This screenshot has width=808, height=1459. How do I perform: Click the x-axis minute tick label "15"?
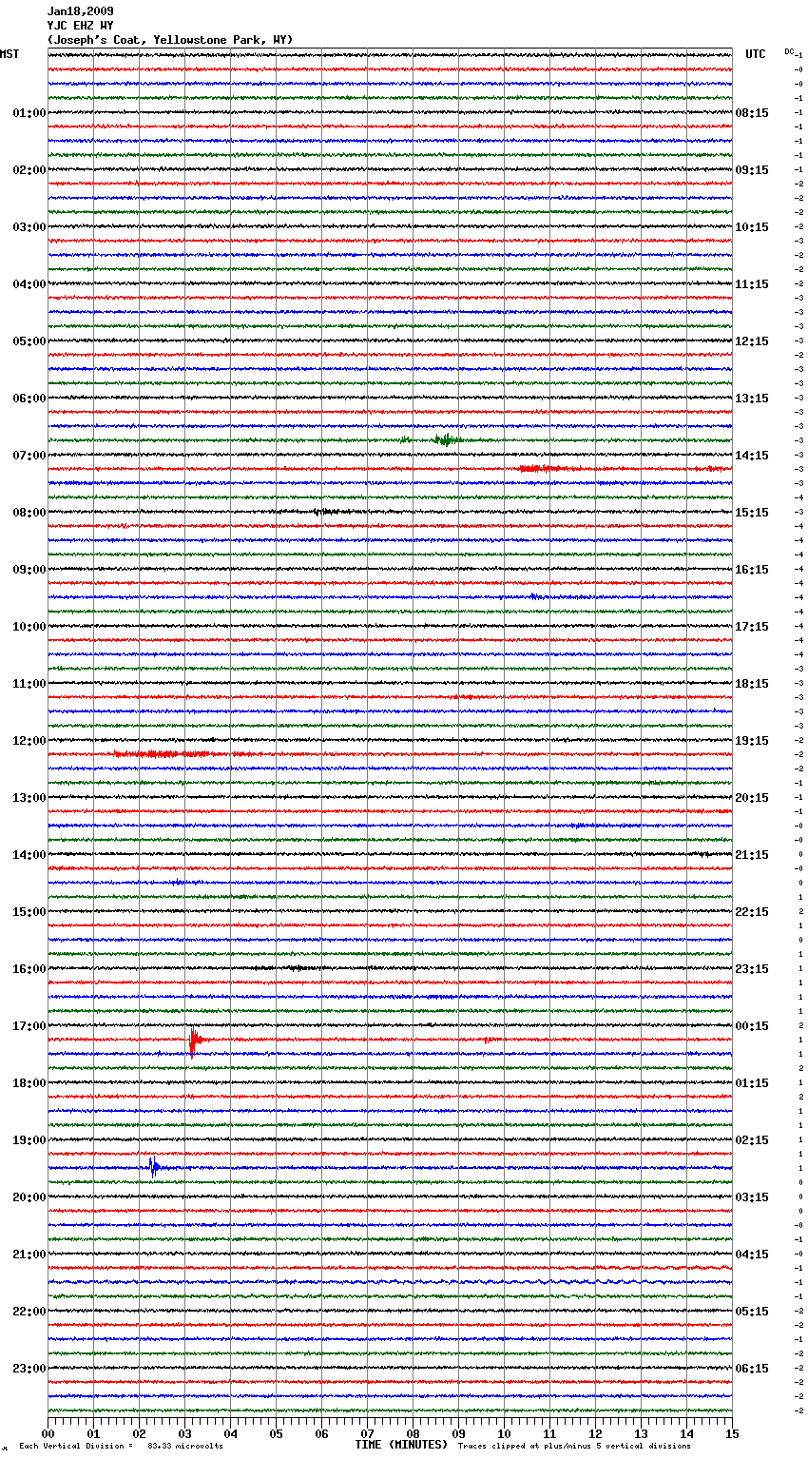(x=732, y=1433)
